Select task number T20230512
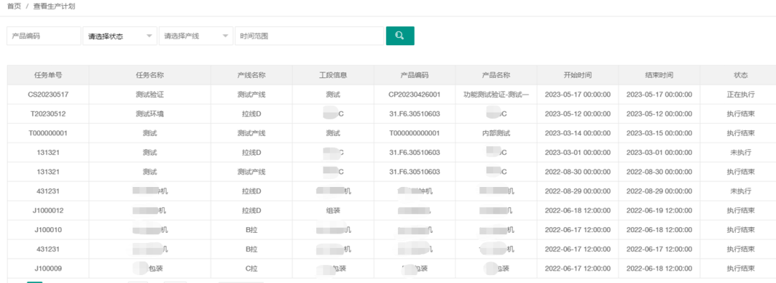Image resolution: width=776 pixels, height=283 pixels. coord(48,114)
